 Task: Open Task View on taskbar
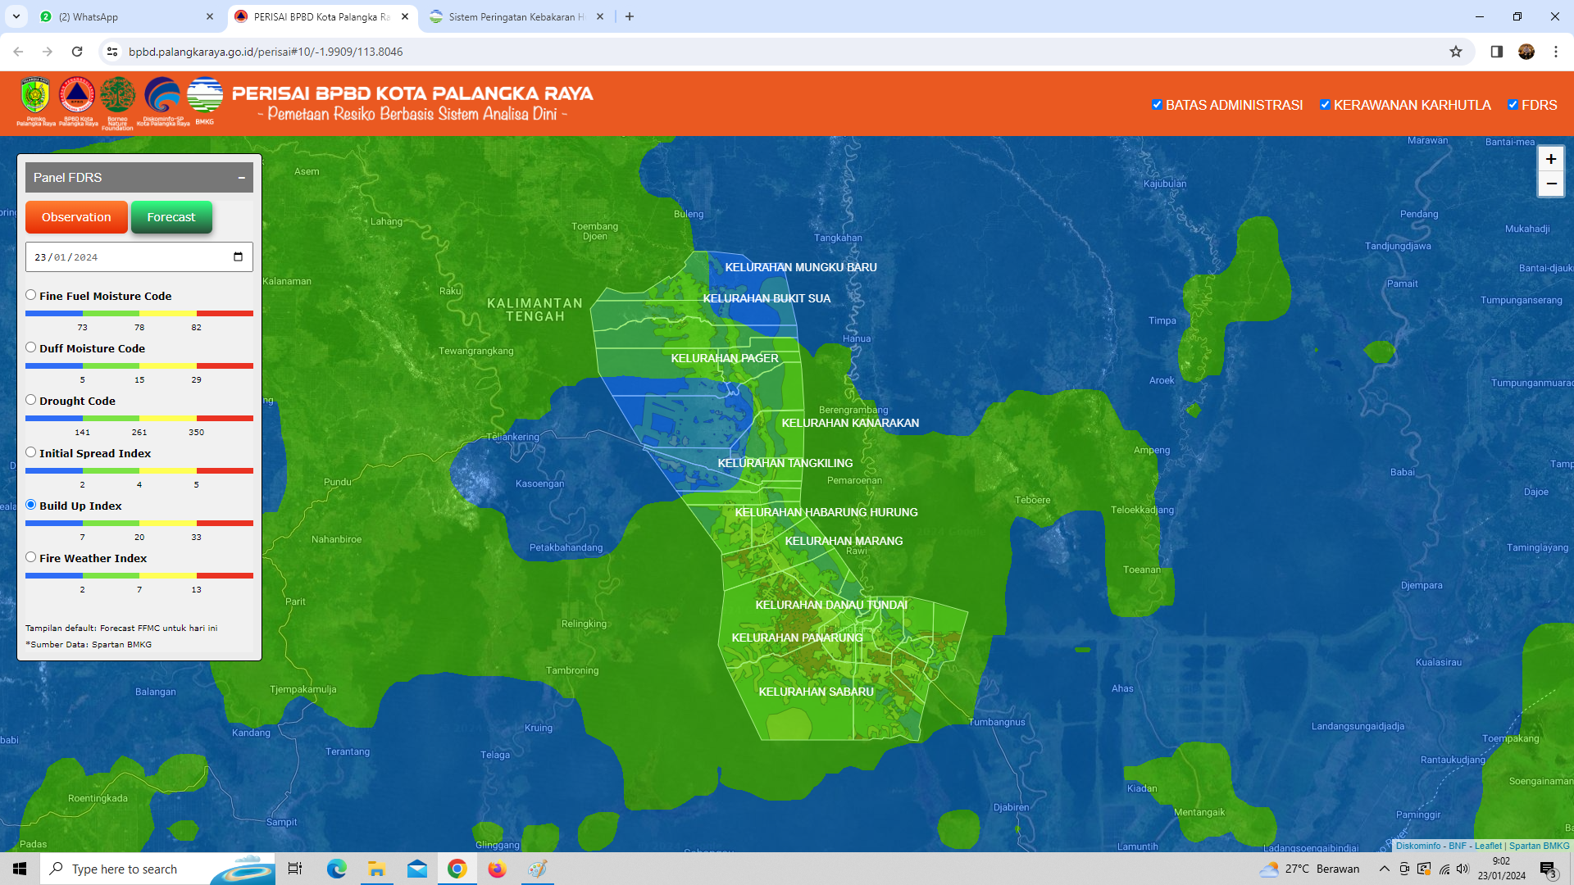coord(295,869)
